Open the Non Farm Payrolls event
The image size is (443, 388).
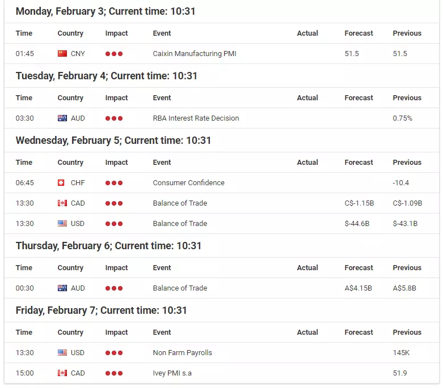coord(182,353)
